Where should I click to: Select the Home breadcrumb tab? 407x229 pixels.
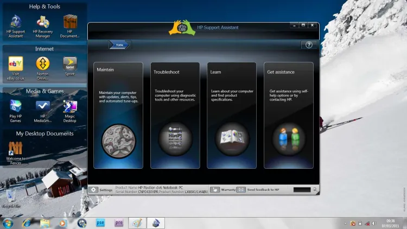click(x=119, y=45)
